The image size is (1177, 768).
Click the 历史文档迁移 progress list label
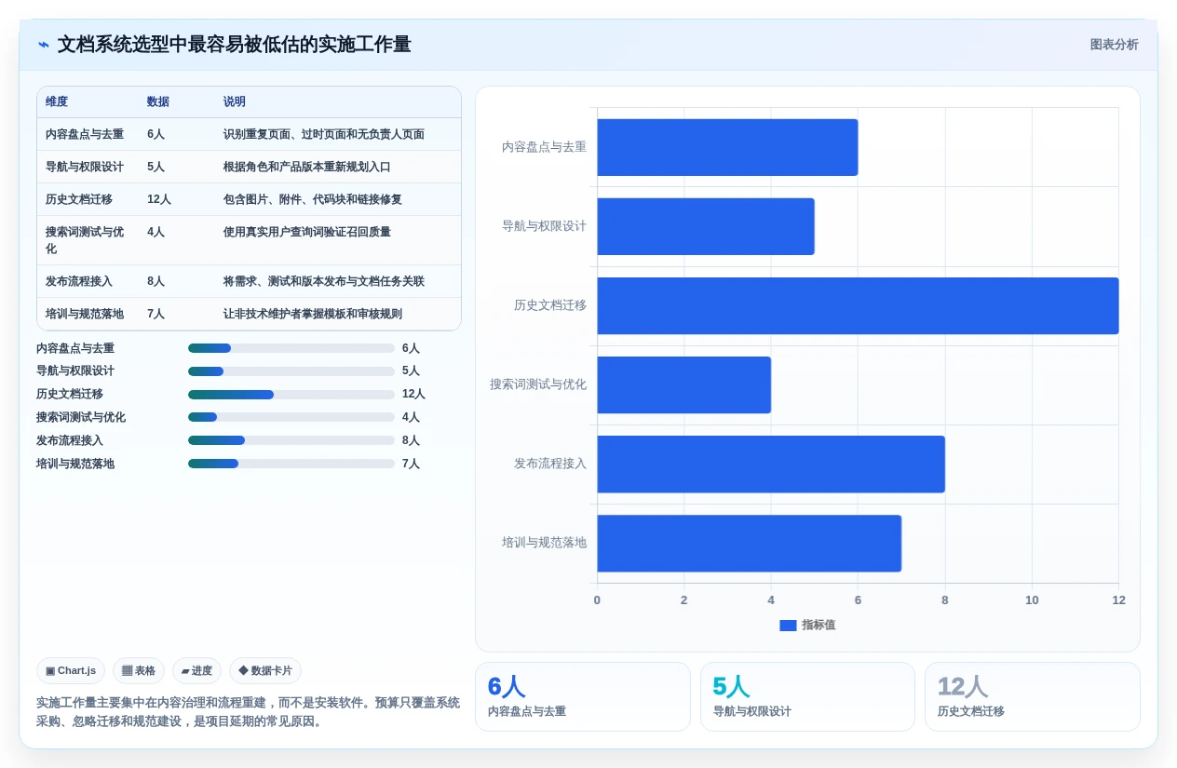(x=70, y=394)
